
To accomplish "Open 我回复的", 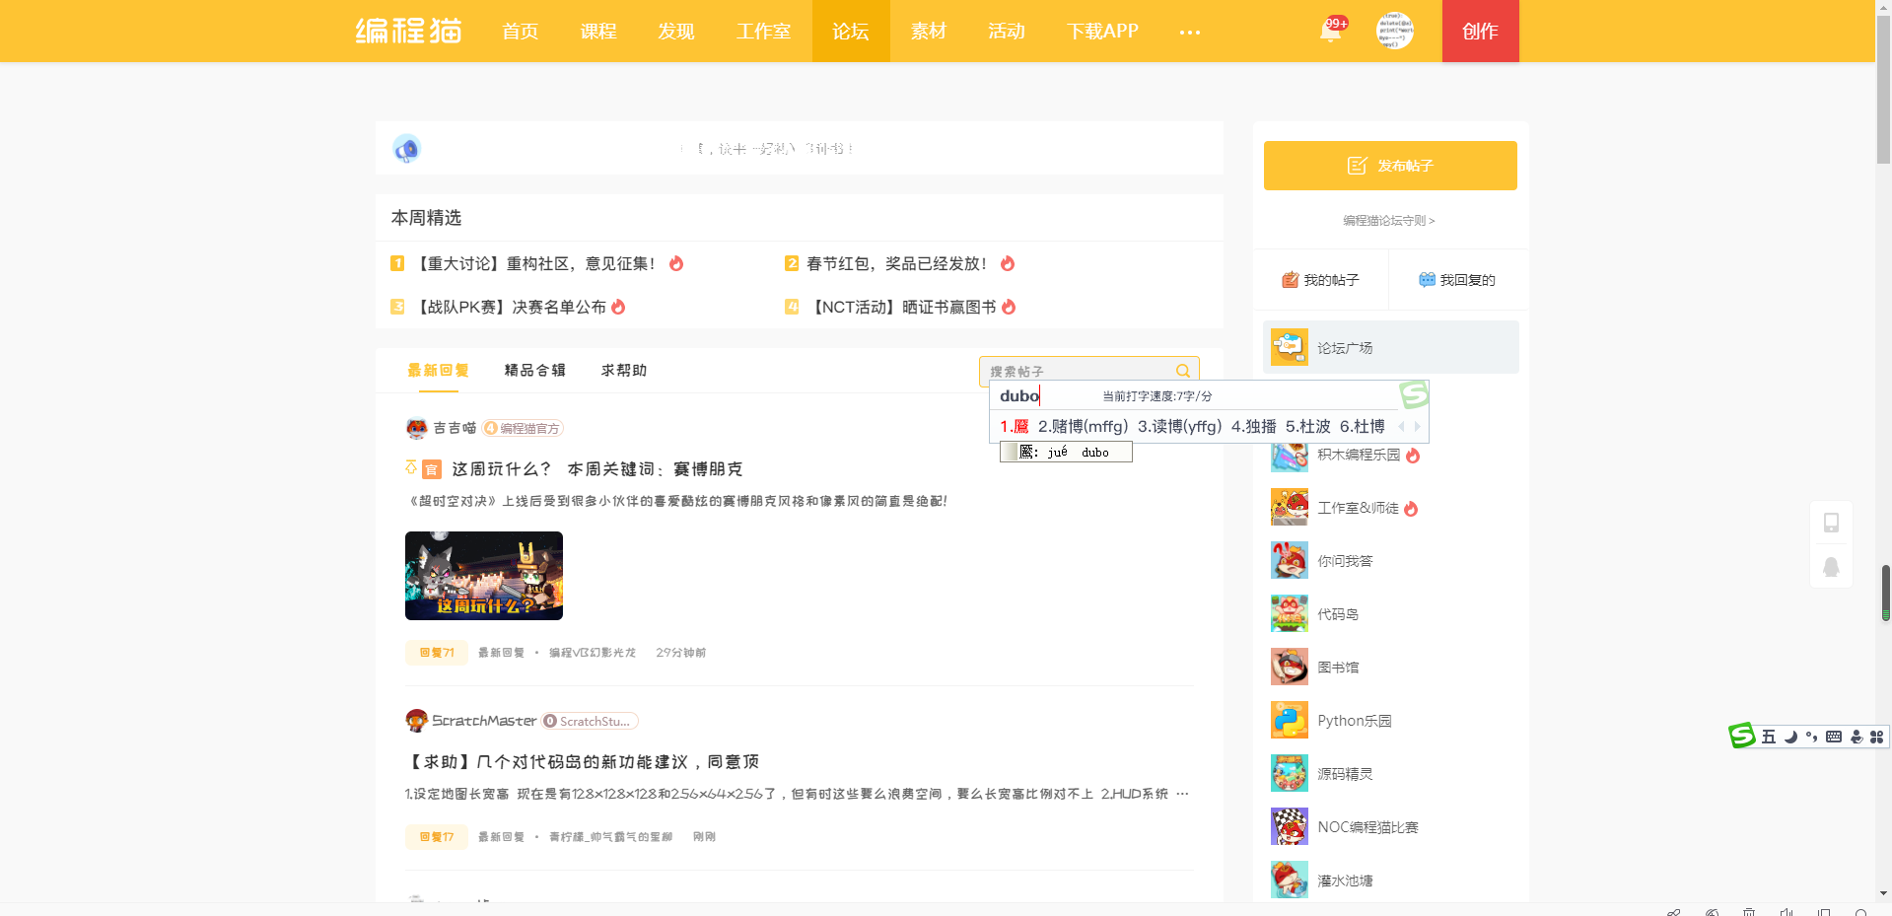I will coord(1456,280).
